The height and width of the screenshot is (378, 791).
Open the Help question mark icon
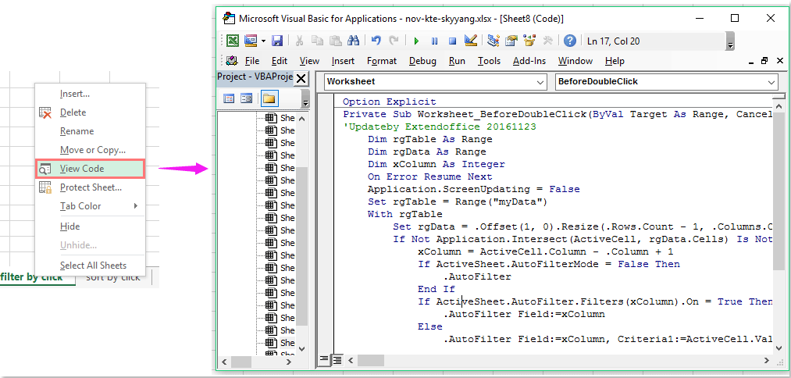point(570,41)
